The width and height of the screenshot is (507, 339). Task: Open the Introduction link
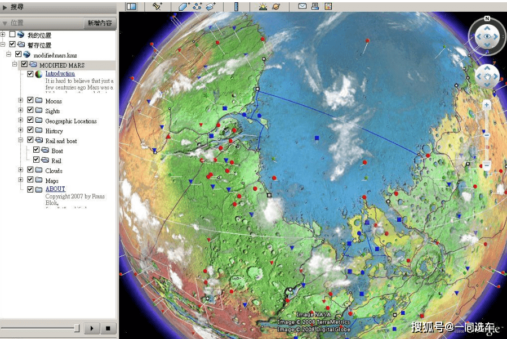(60, 74)
